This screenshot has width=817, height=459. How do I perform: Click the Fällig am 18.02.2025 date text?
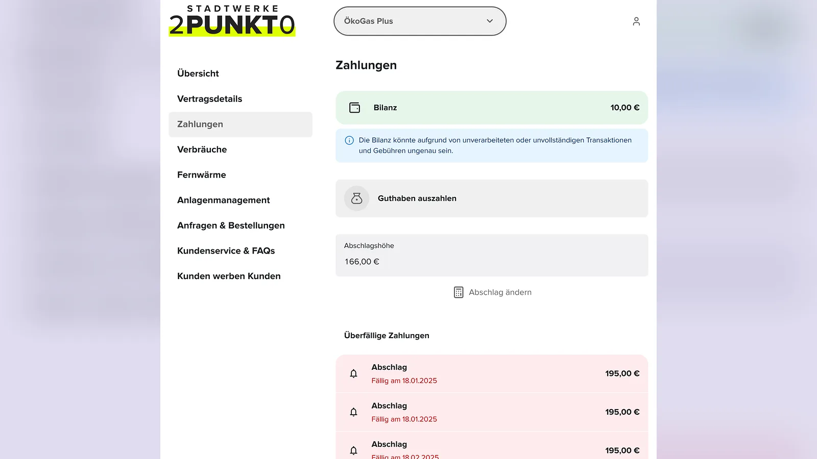[x=405, y=456]
